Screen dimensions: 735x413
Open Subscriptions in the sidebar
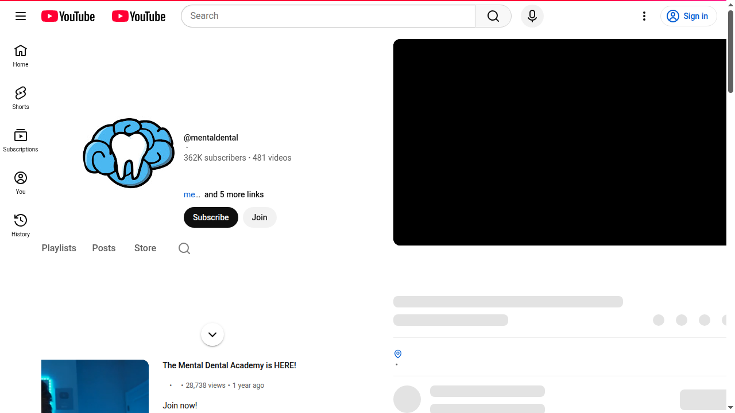[x=21, y=141]
